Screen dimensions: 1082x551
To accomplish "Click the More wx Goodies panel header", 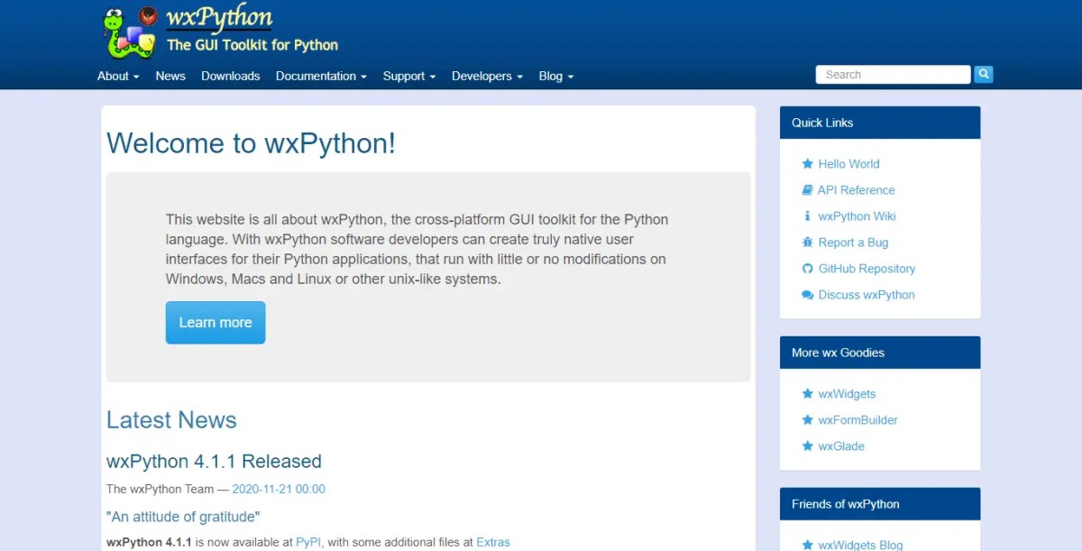I will 880,353.
